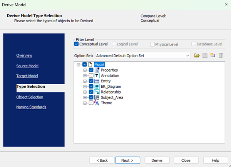The image size is (231, 167).
Task: Select the Entity icon in tree
Action: click(97, 81)
